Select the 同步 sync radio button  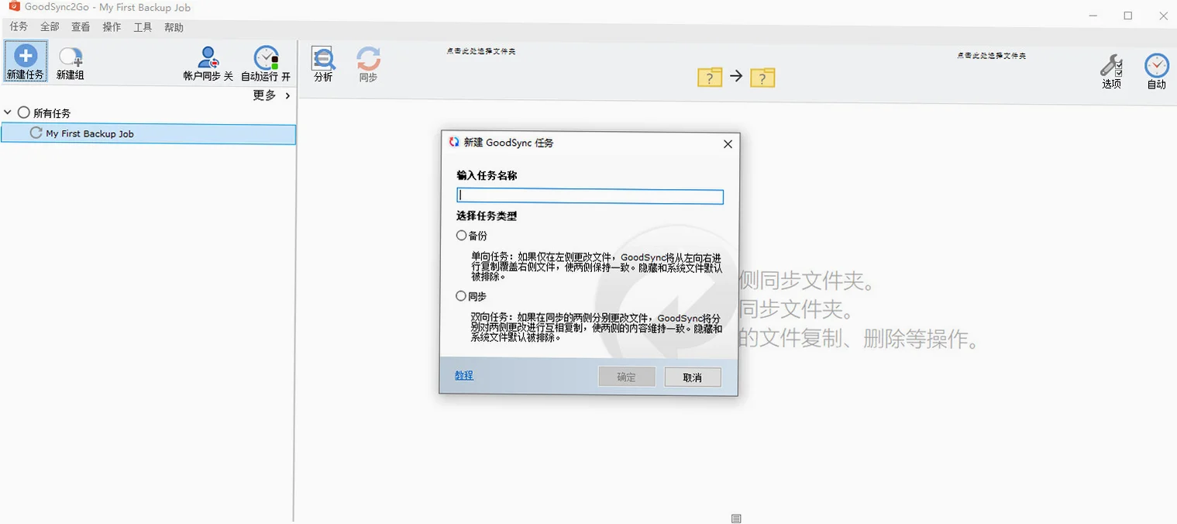pyautogui.click(x=462, y=296)
